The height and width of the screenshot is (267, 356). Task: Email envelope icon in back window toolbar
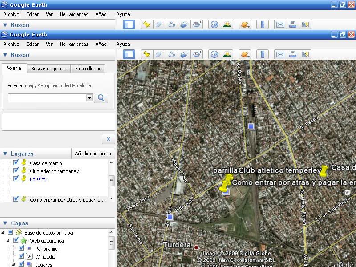[x=280, y=24]
